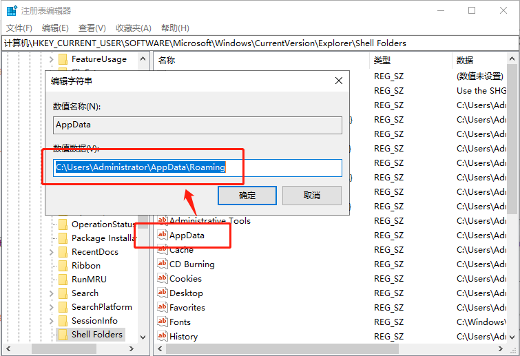Click the 确定 button in dialog

pyautogui.click(x=247, y=196)
